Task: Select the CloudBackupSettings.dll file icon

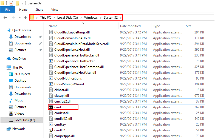Action: tap(51, 32)
